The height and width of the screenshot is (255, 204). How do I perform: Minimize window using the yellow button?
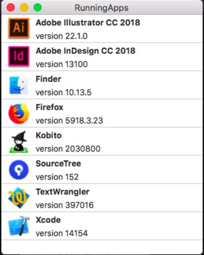pos(24,8)
